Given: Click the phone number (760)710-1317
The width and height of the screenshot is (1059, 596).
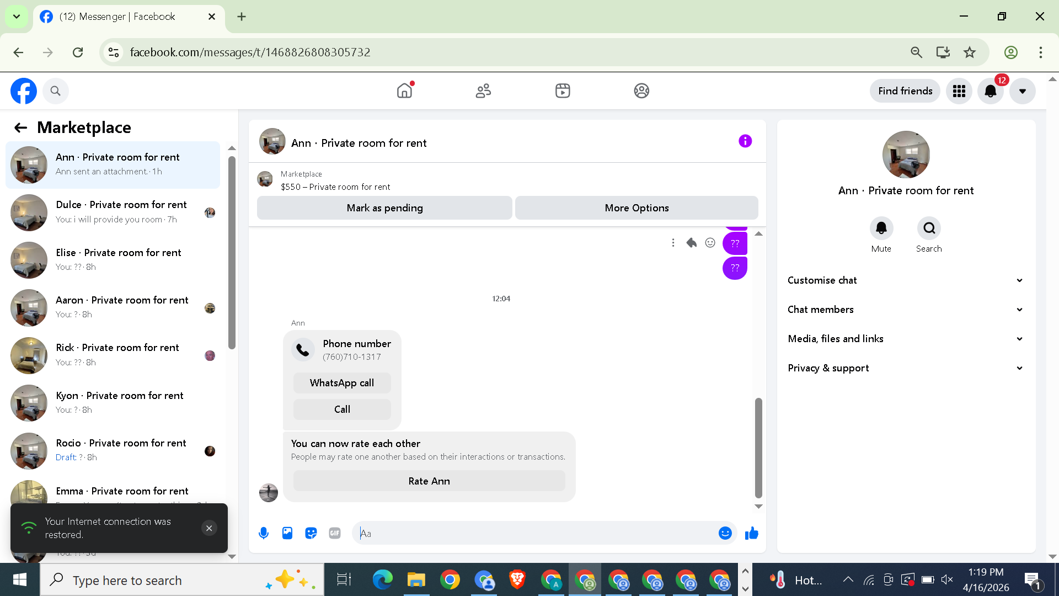Looking at the screenshot, I should coord(352,357).
